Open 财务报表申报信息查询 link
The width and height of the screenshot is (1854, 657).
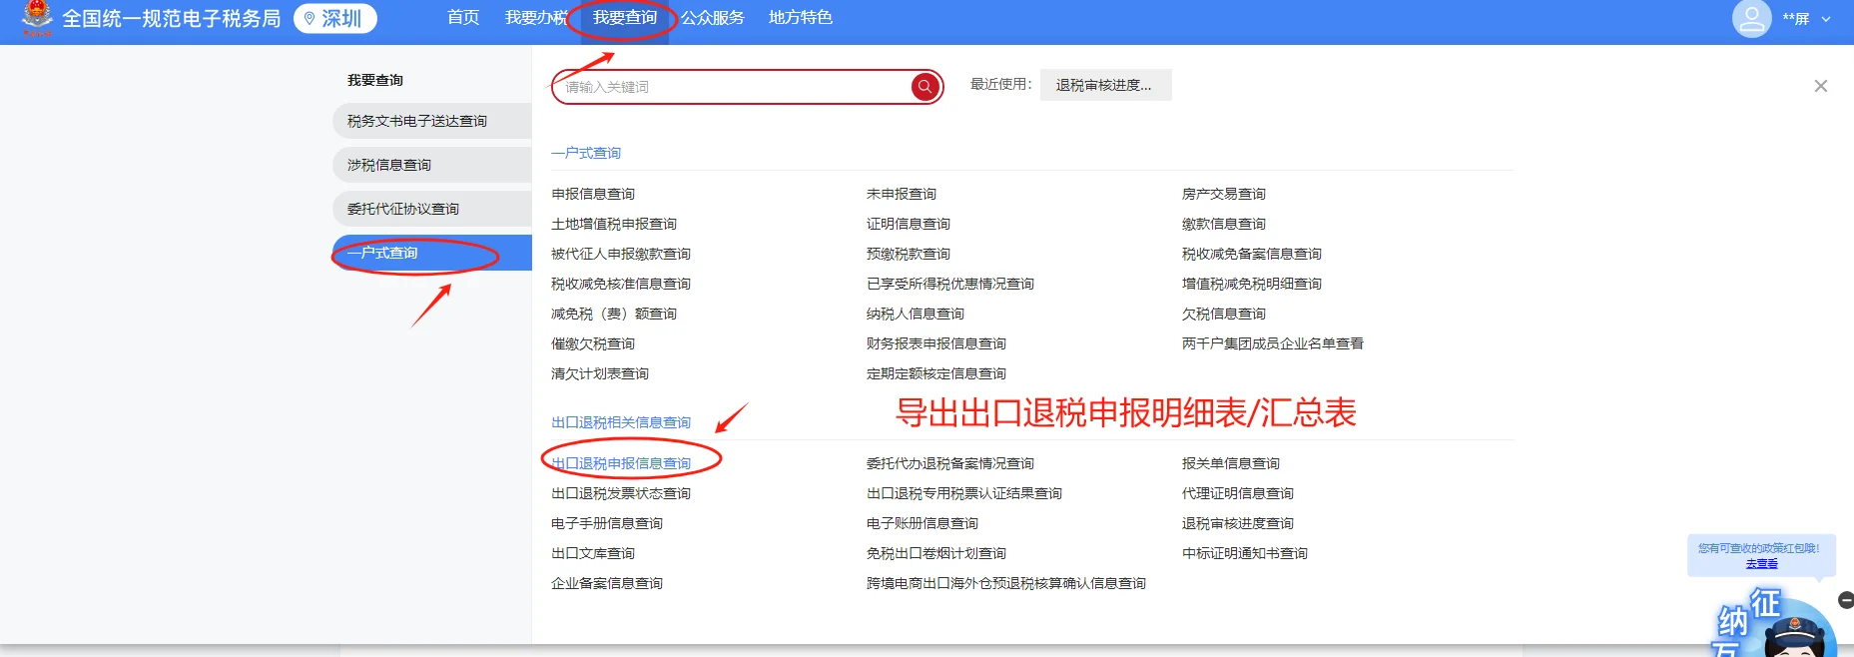tap(936, 343)
